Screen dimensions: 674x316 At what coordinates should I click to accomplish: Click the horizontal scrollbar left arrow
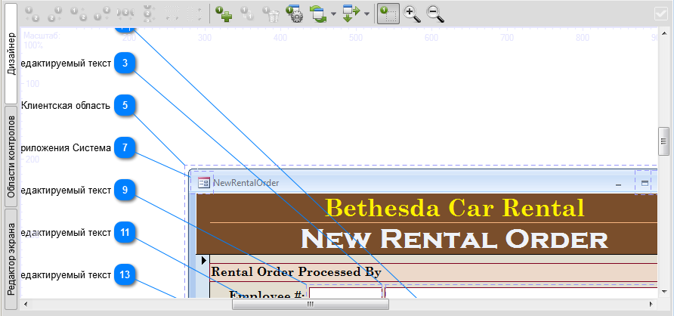point(26,304)
